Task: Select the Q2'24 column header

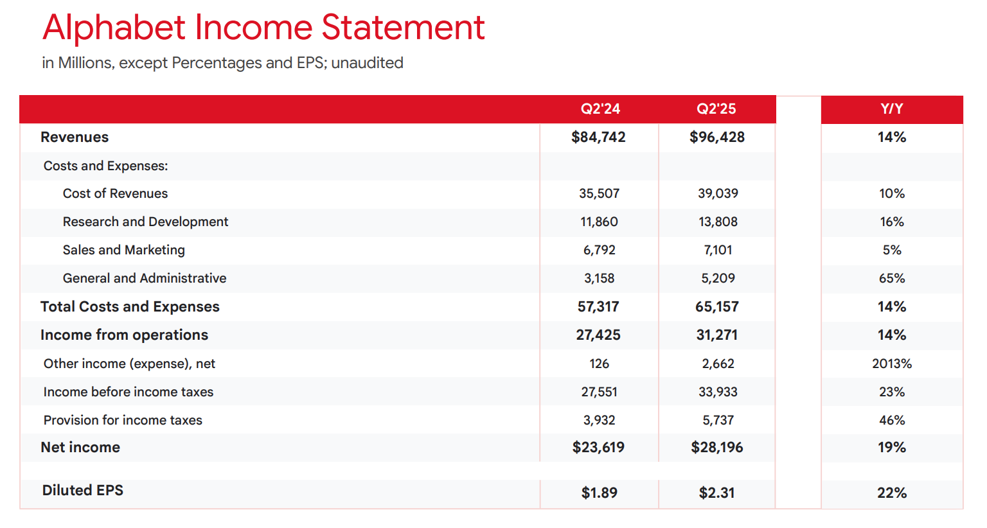Action: coord(600,109)
